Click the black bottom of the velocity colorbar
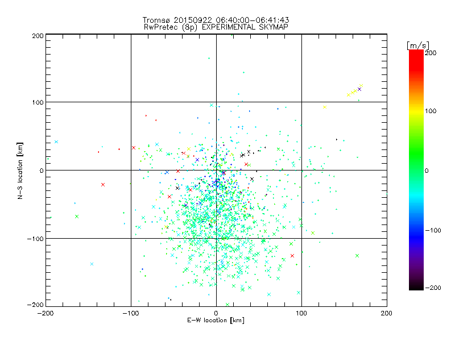 point(416,287)
